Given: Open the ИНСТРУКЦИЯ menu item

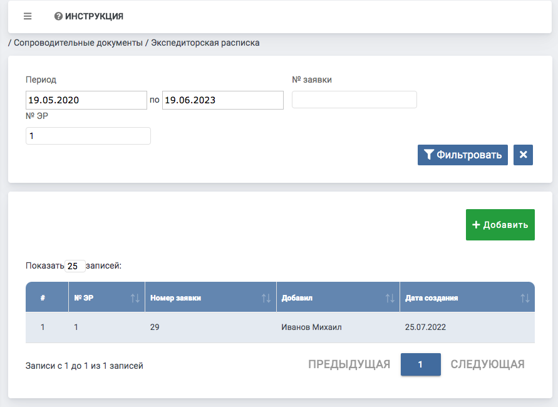Looking at the screenshot, I should [94, 16].
